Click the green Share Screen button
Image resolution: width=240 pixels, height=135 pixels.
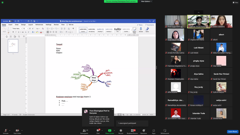(109, 131)
